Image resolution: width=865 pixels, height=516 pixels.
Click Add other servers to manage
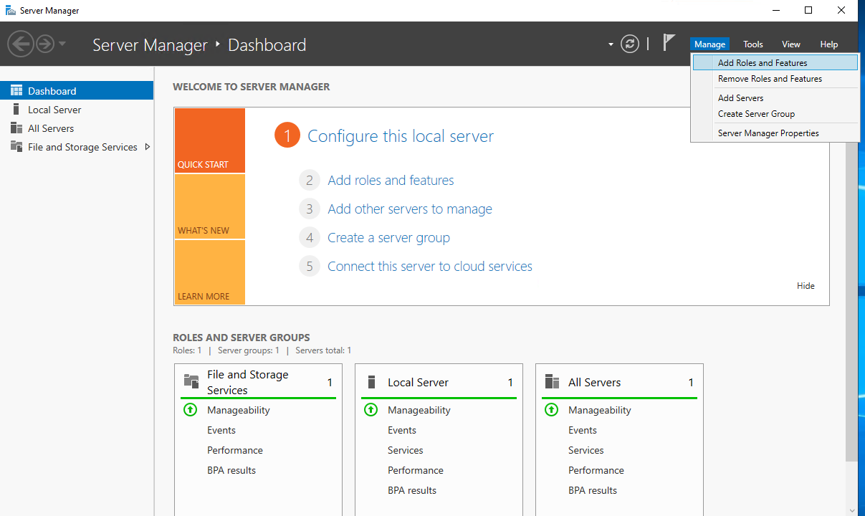click(410, 209)
